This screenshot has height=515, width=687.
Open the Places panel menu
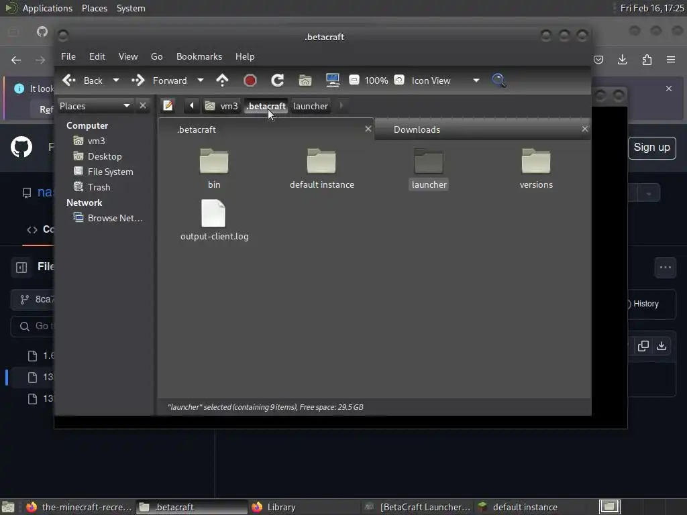pyautogui.click(x=94, y=8)
